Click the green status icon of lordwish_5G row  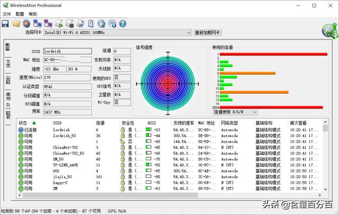[x=21, y=136]
